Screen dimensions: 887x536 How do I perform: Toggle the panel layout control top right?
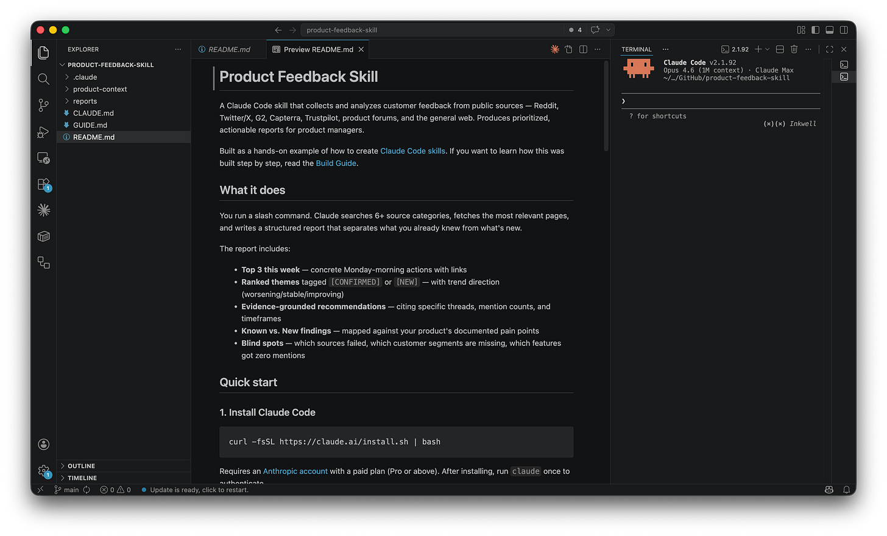[829, 29]
